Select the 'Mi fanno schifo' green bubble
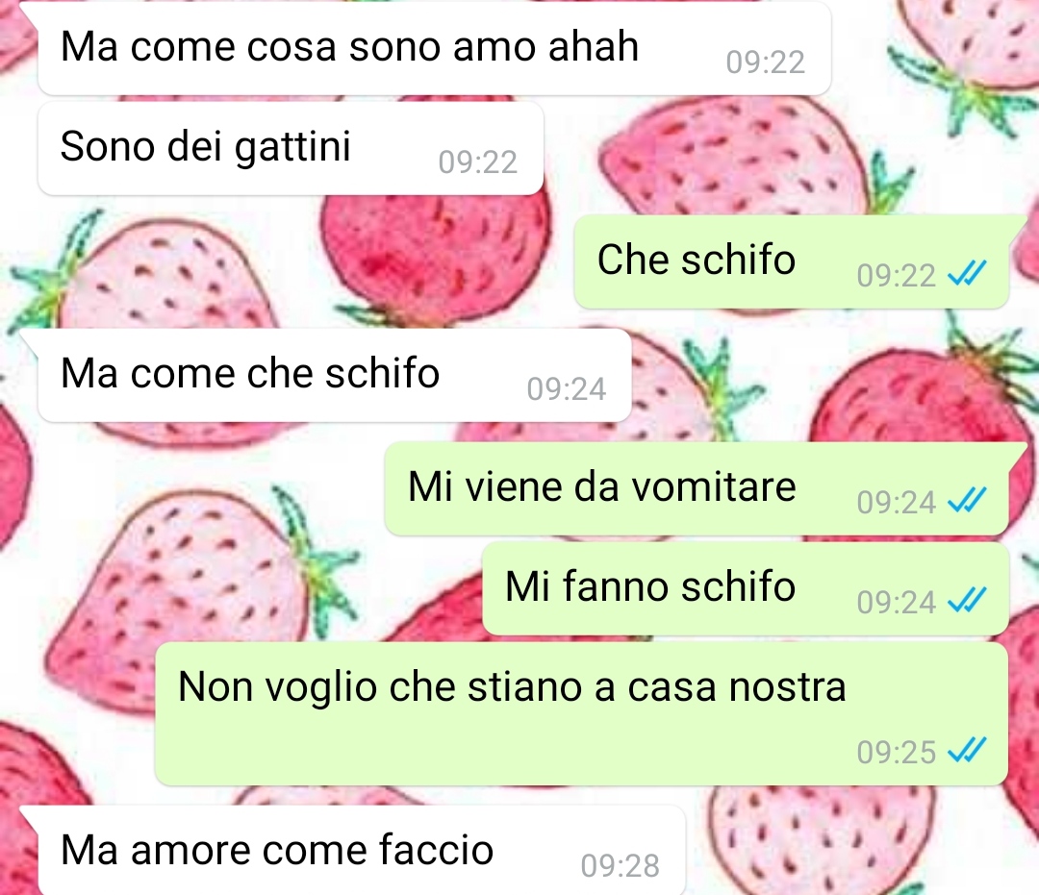This screenshot has height=895, width=1039. click(746, 587)
